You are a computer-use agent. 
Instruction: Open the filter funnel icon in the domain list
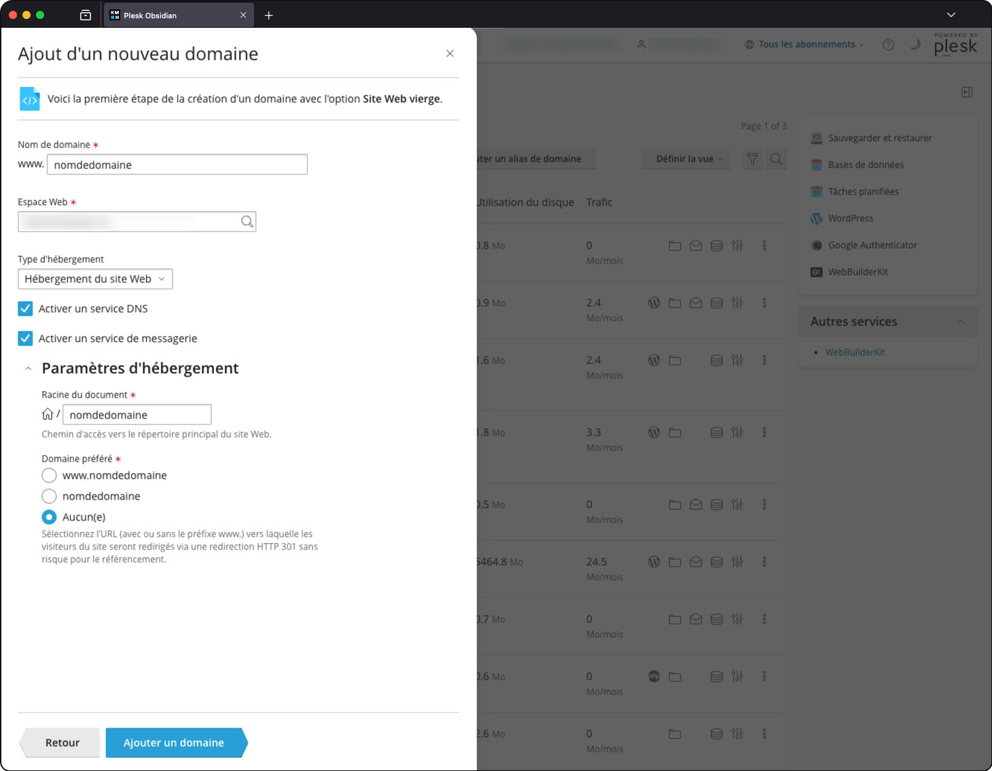pyautogui.click(x=752, y=159)
